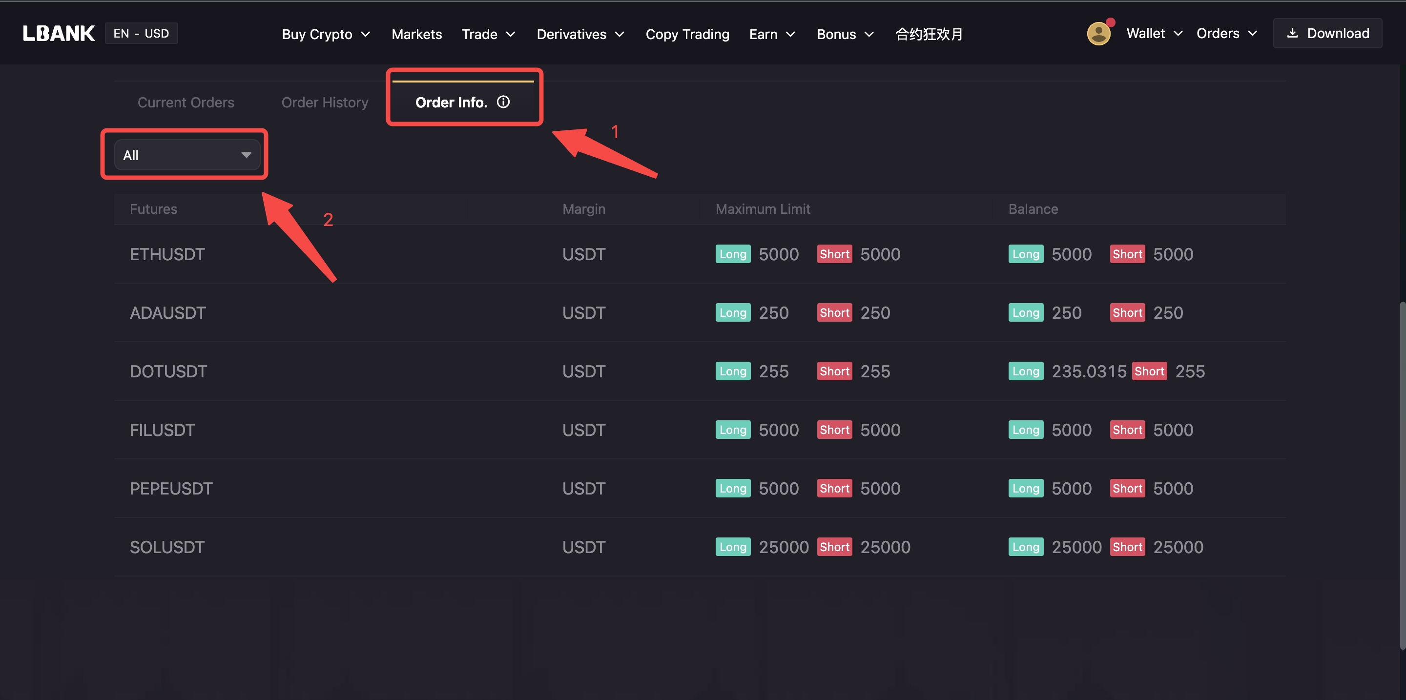
Task: Select the PEPEUSDT futures row
Action: [x=700, y=488]
